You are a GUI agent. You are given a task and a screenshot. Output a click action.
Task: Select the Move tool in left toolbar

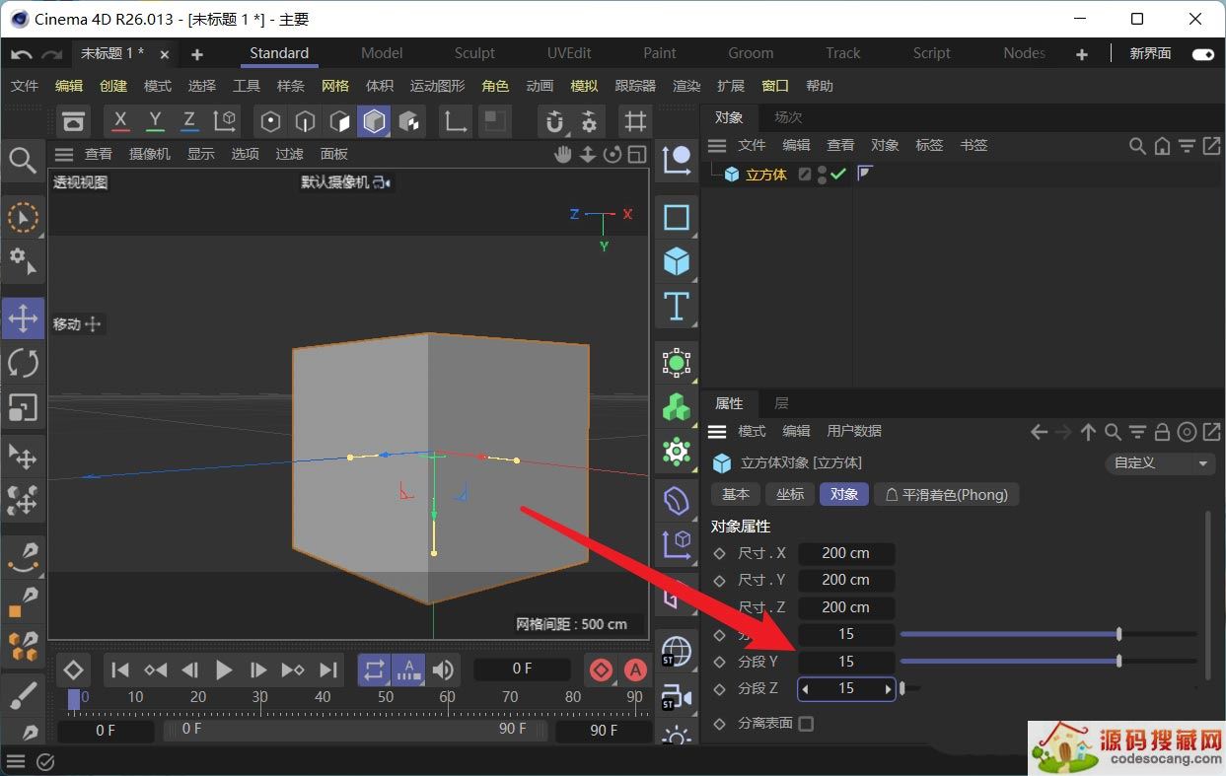23,318
